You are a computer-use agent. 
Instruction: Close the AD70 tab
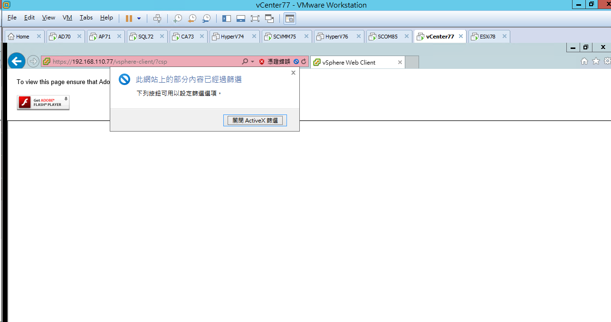[x=80, y=36]
